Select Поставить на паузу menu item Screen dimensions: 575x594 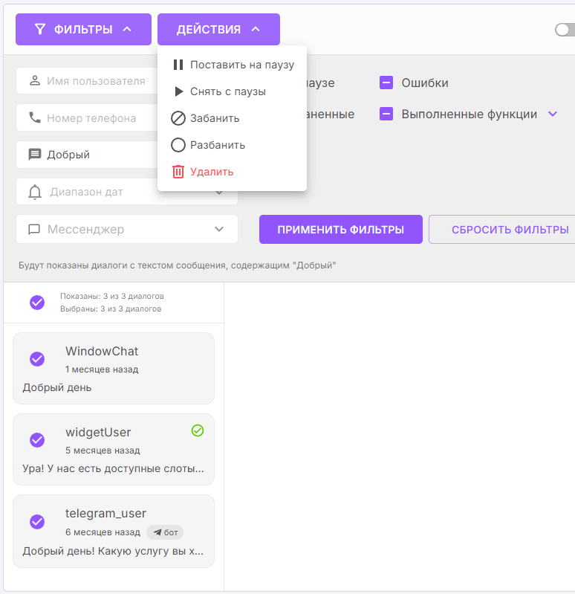[241, 65]
